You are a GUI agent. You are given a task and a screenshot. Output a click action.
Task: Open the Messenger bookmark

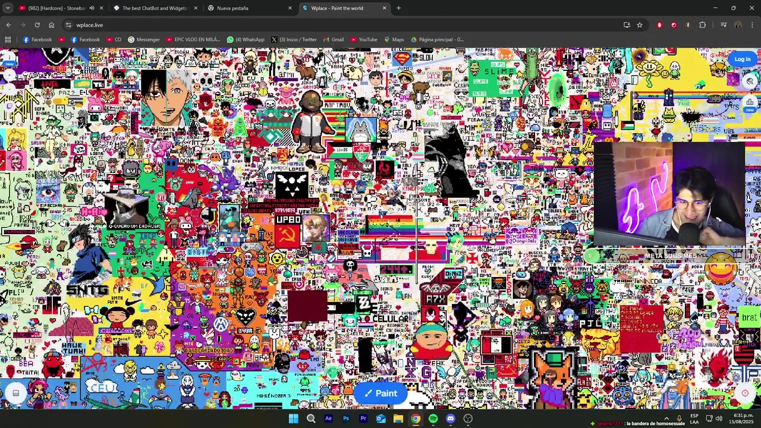144,40
